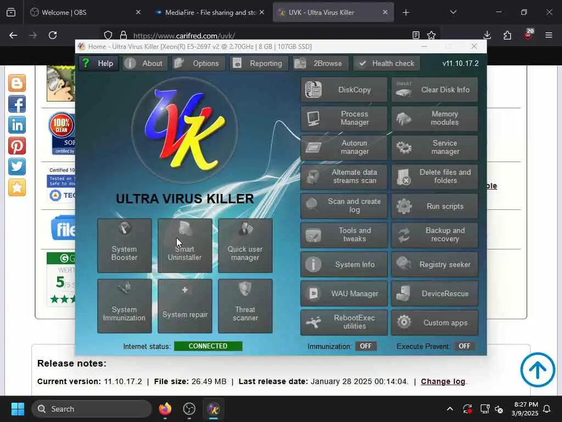Viewport: 562px width, 422px height.
Task: Switch to the Welcome | OBS tab
Action: tap(86, 13)
